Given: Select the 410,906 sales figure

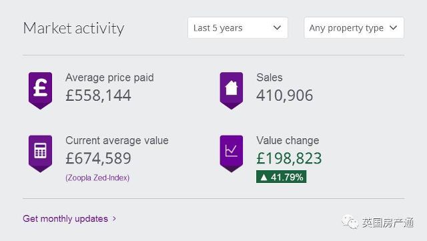Looking at the screenshot, I should [x=285, y=95].
